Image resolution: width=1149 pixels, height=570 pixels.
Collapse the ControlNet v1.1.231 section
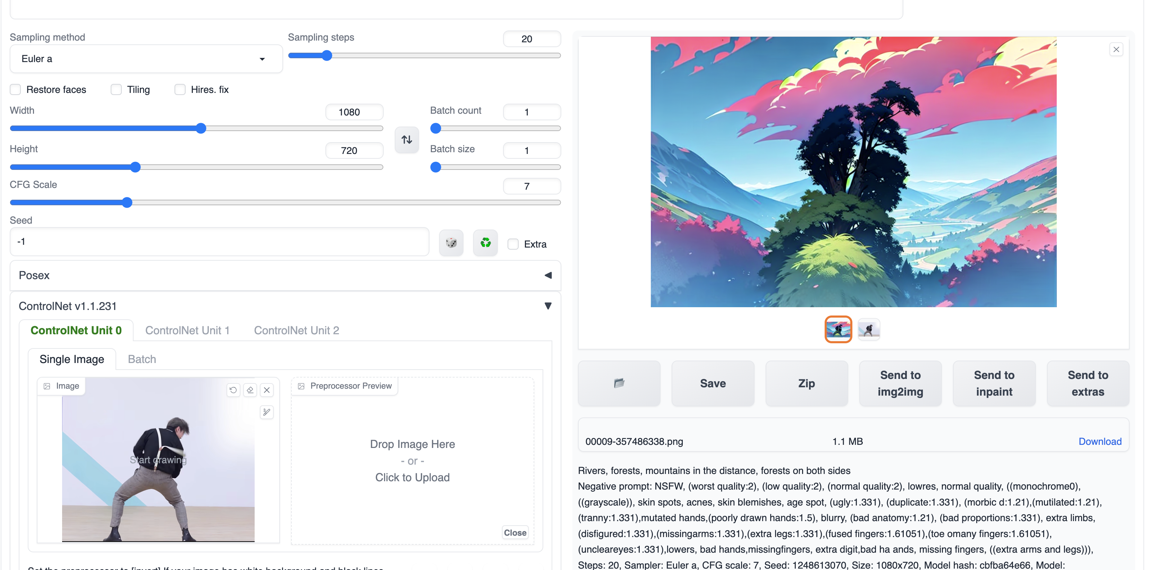point(285,306)
